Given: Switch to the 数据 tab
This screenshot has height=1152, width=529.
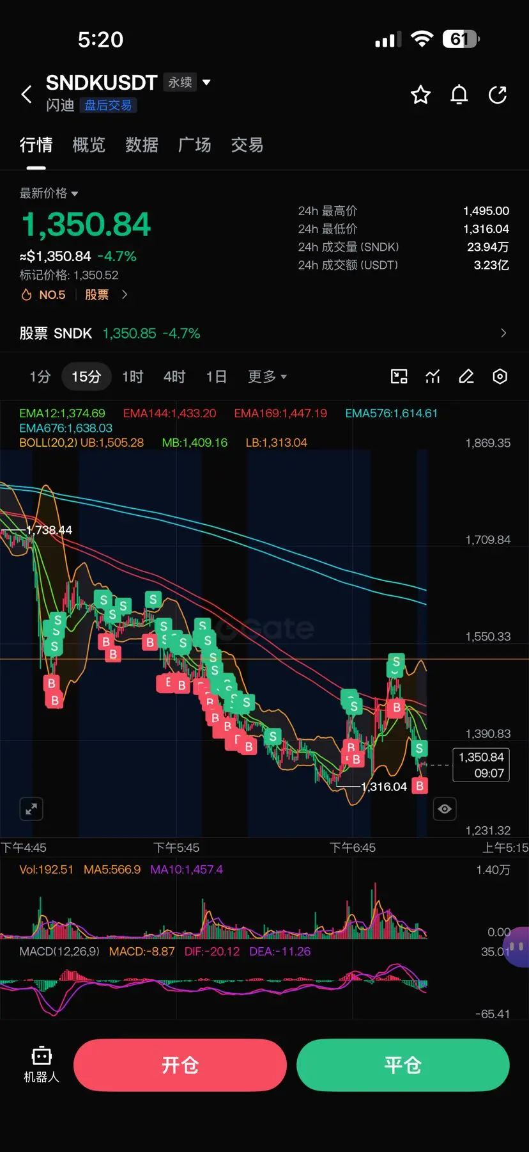Looking at the screenshot, I should (142, 145).
